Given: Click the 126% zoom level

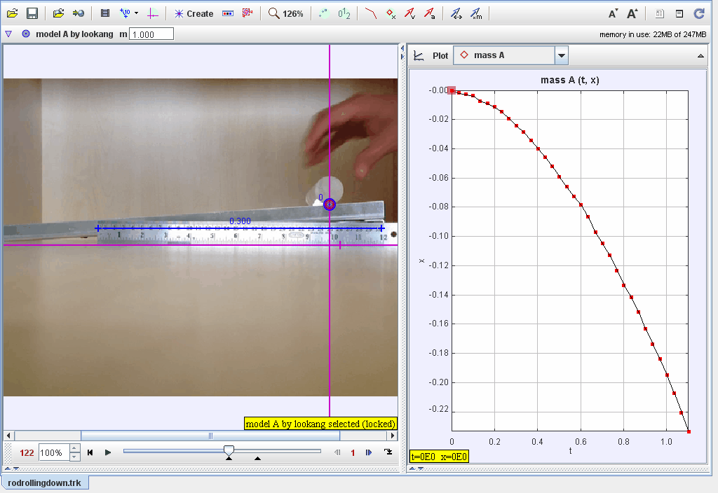Looking at the screenshot, I should pyautogui.click(x=293, y=14).
